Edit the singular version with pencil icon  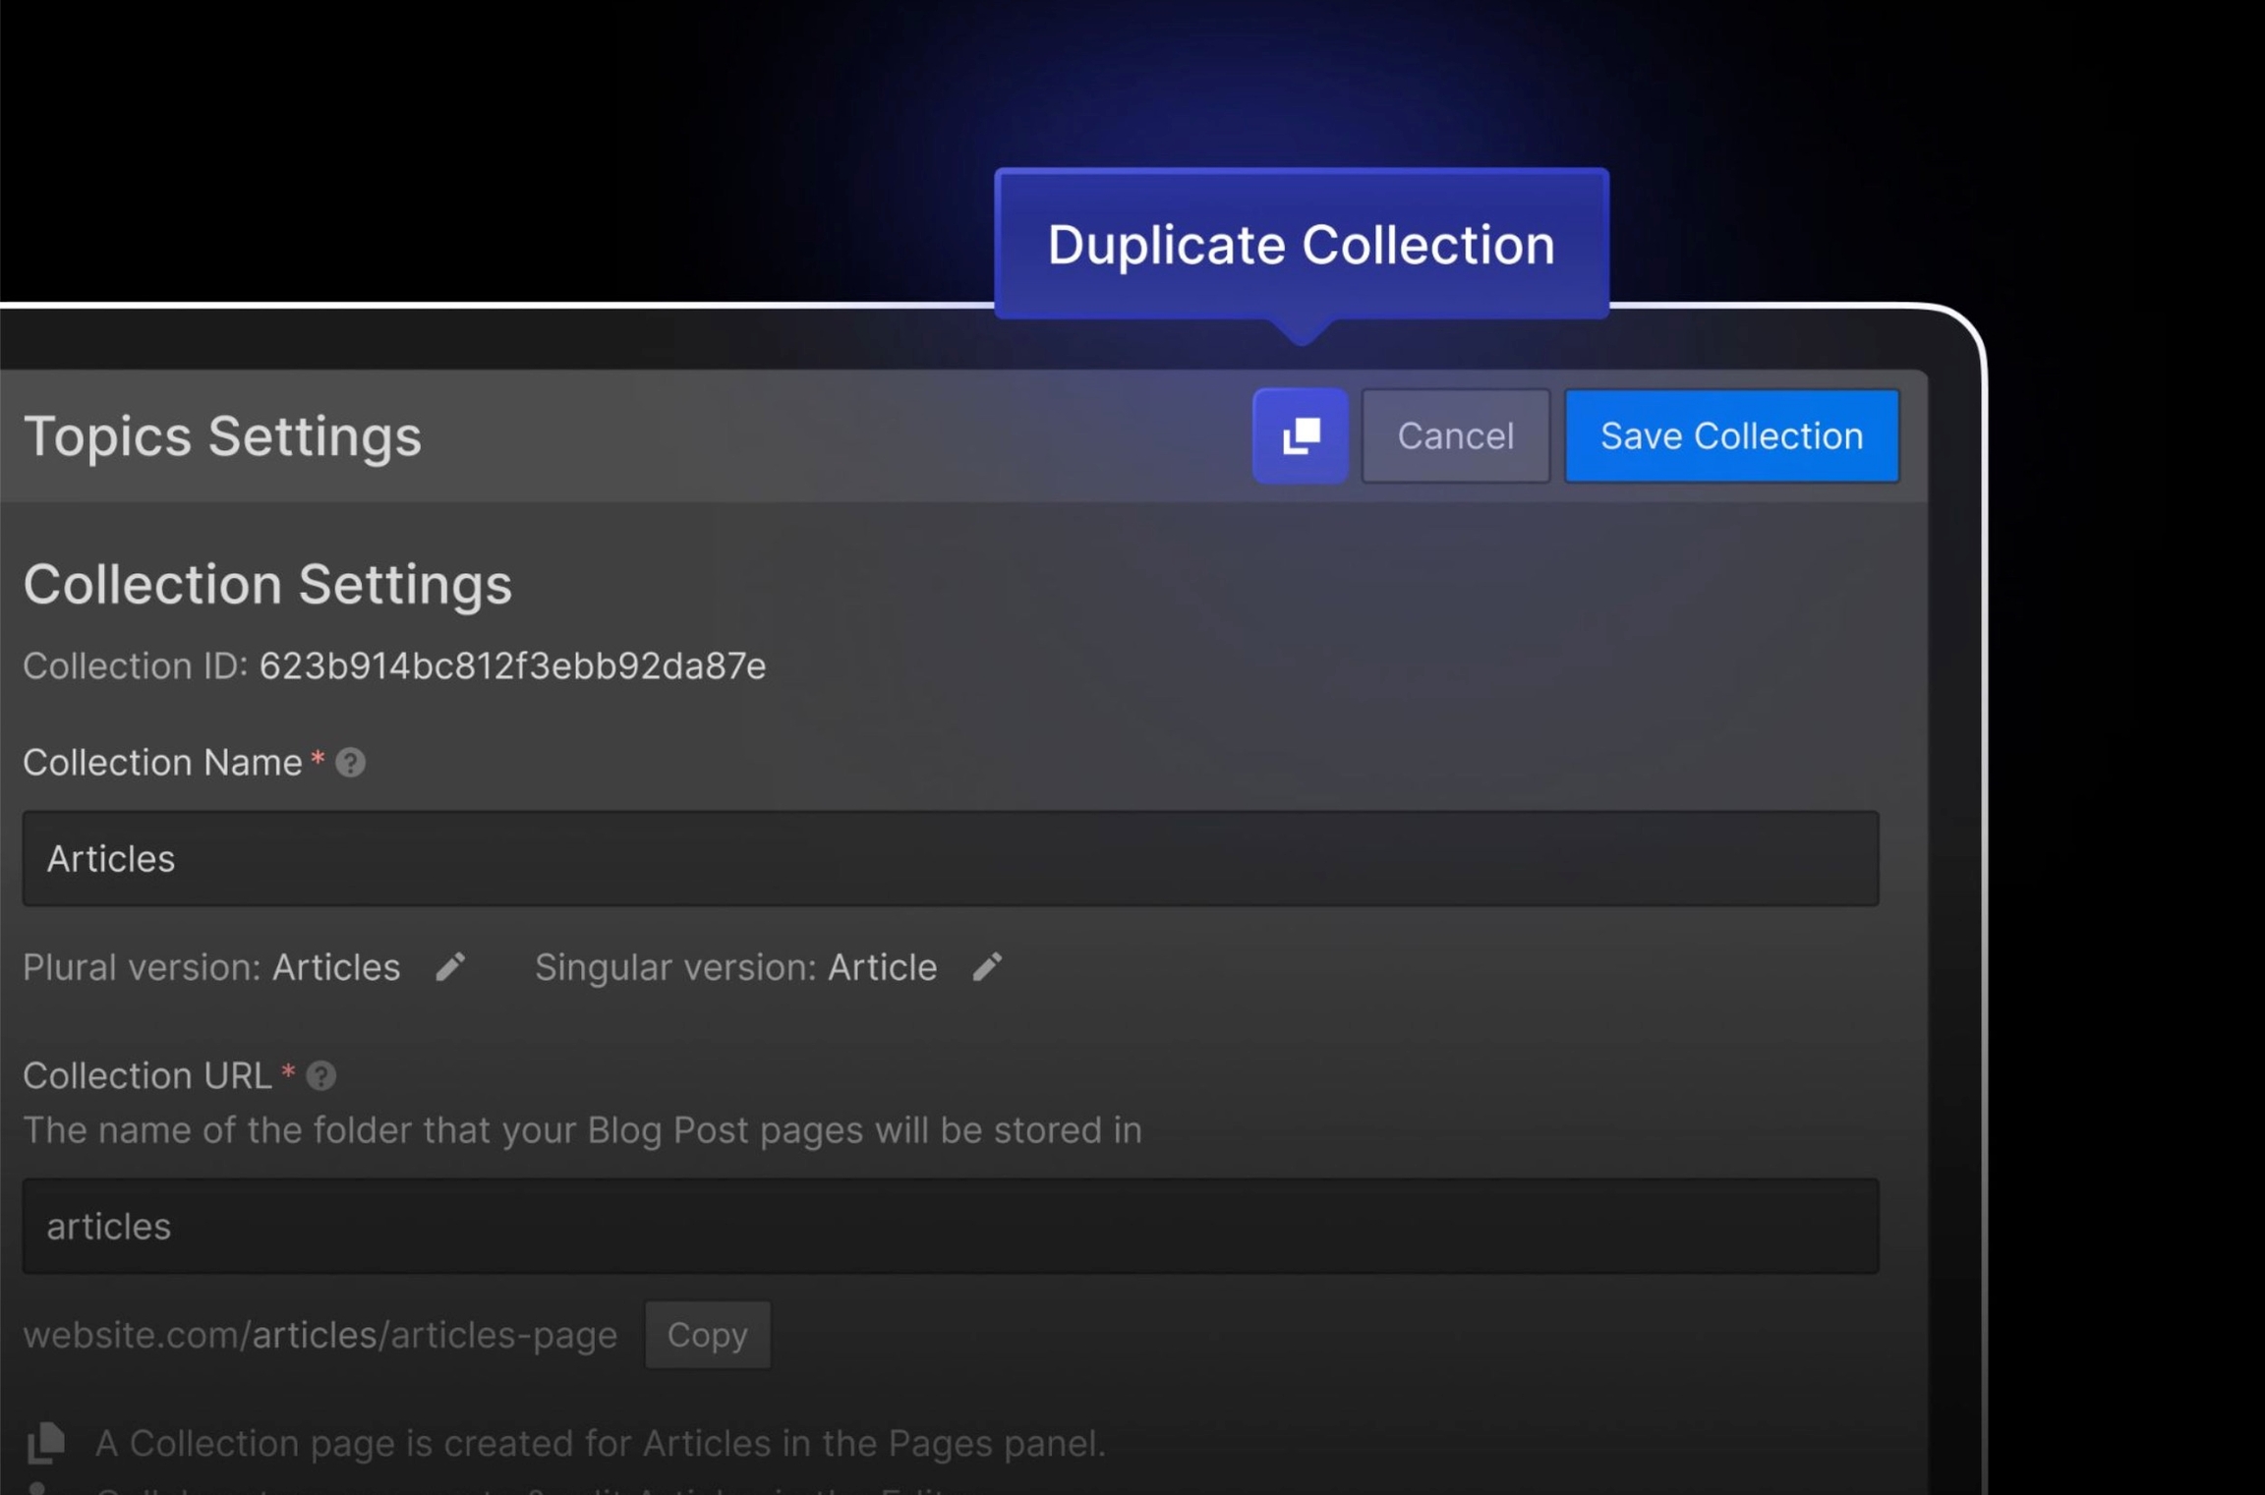coord(987,967)
